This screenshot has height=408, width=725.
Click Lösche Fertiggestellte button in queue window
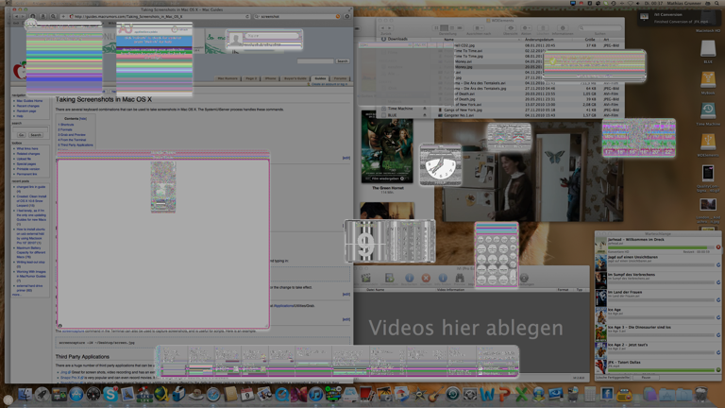(x=613, y=378)
